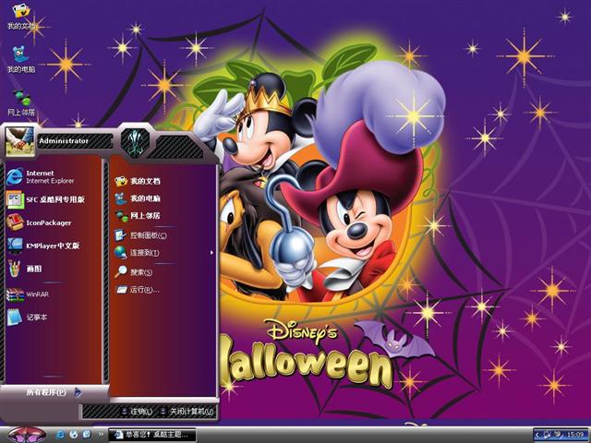This screenshot has width=591, height=443.
Task: Expand 所有程序(P) all programs
Action: tap(54, 392)
